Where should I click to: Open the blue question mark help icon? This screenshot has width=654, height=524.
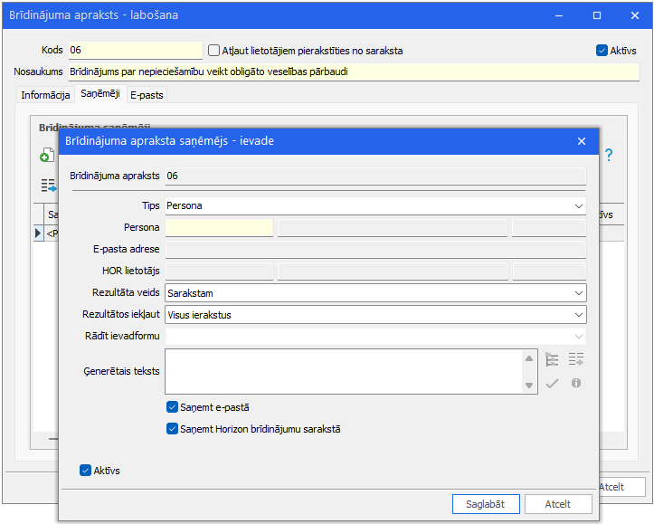pos(609,155)
